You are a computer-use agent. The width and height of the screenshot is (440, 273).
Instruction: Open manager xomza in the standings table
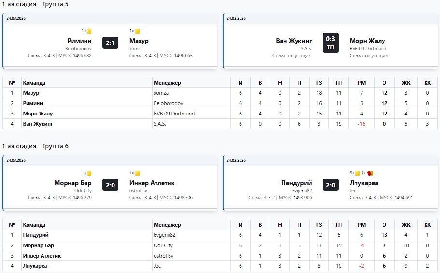pos(161,93)
